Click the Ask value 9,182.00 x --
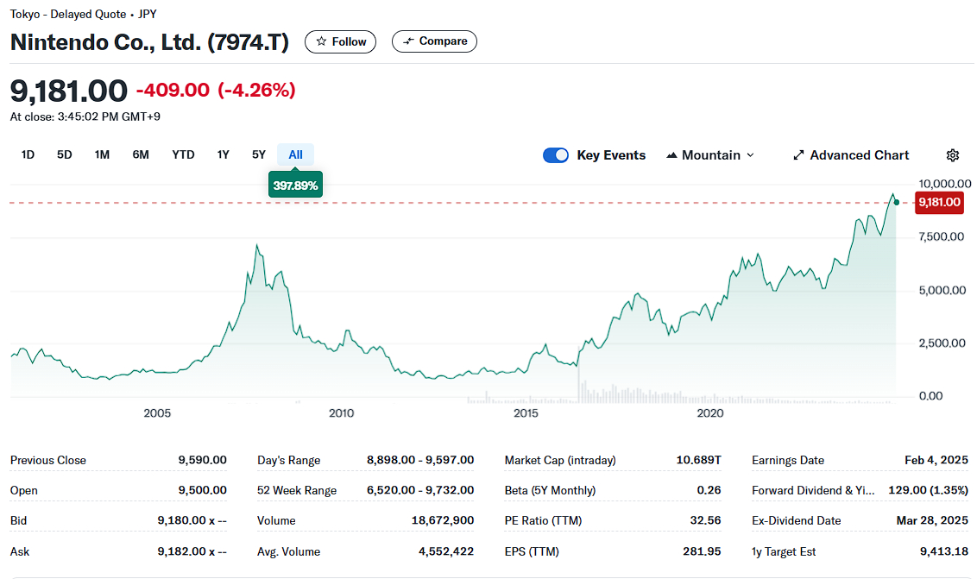The height and width of the screenshot is (579, 977). point(192,551)
